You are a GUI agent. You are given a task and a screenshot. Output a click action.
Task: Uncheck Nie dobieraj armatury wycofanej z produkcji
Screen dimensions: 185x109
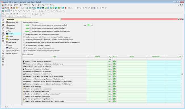[24, 45]
